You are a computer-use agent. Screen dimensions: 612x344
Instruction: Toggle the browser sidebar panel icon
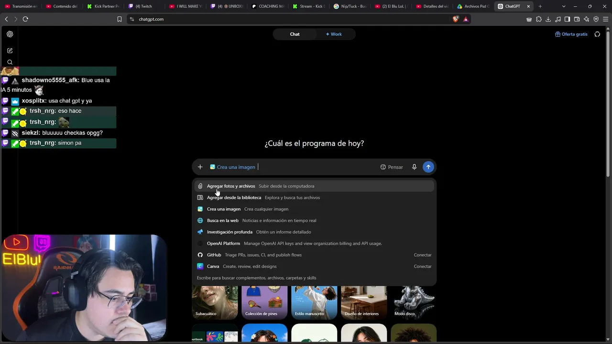[x=568, y=19]
